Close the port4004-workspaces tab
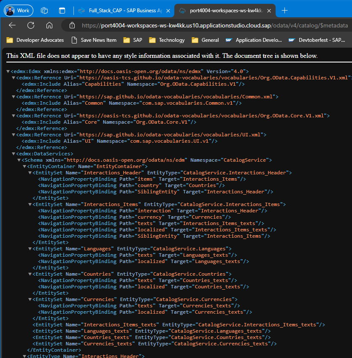 269,11
